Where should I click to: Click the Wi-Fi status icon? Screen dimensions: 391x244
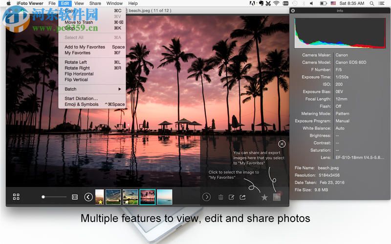(276, 3)
